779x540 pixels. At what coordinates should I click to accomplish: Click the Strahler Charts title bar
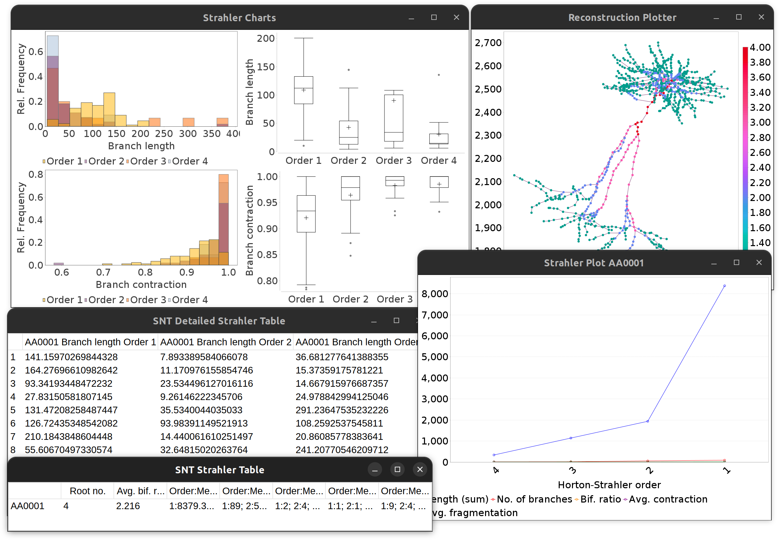240,18
